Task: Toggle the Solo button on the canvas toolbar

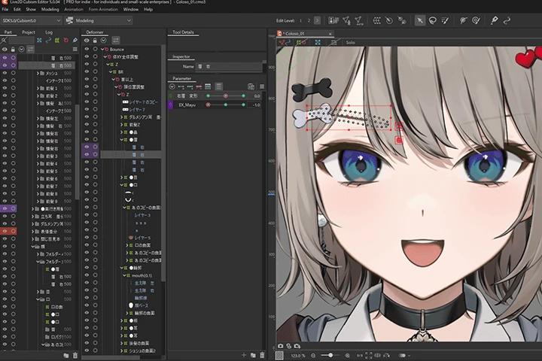Action: (351, 42)
